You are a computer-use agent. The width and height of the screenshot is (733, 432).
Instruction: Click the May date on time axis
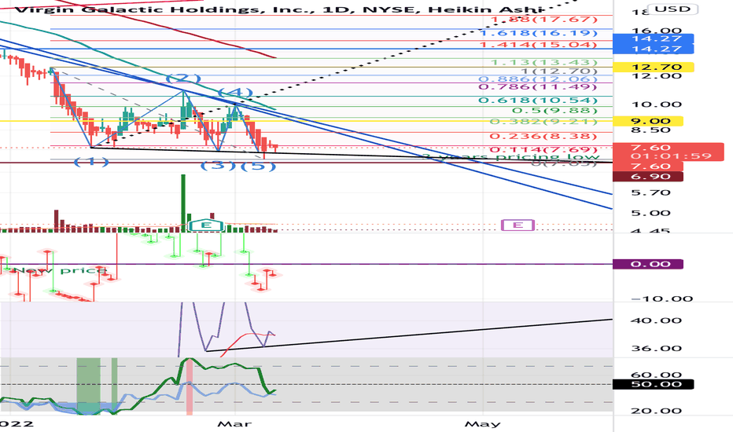[482, 424]
